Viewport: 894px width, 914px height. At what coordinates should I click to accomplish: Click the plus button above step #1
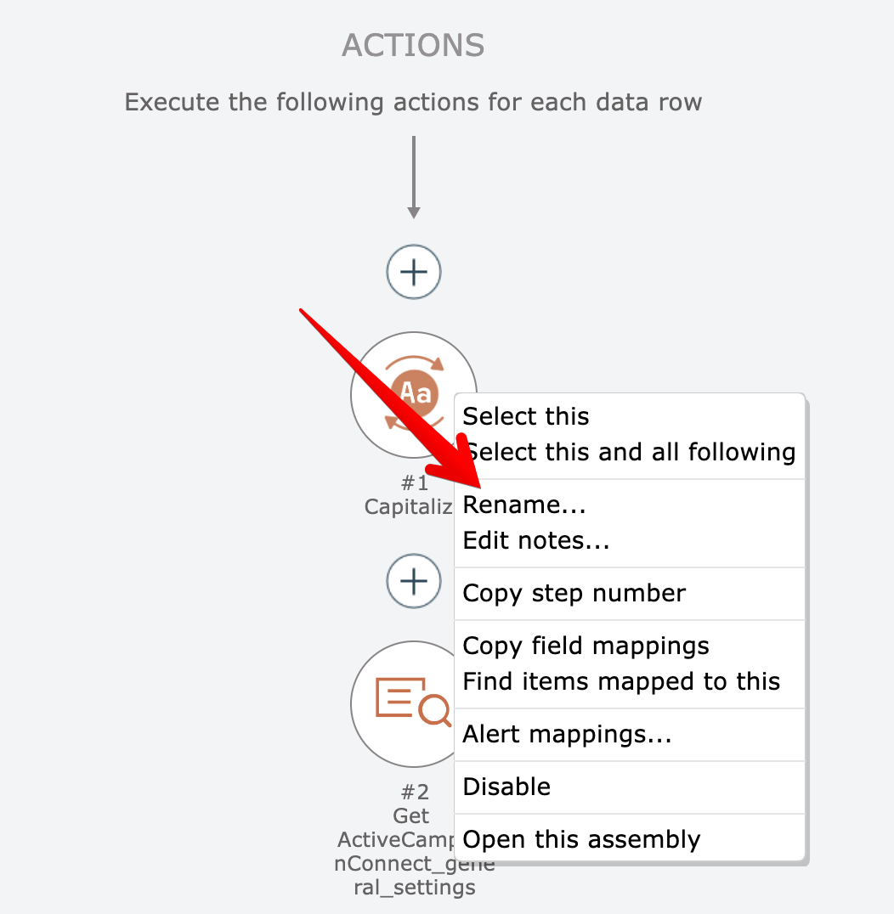pyautogui.click(x=414, y=272)
